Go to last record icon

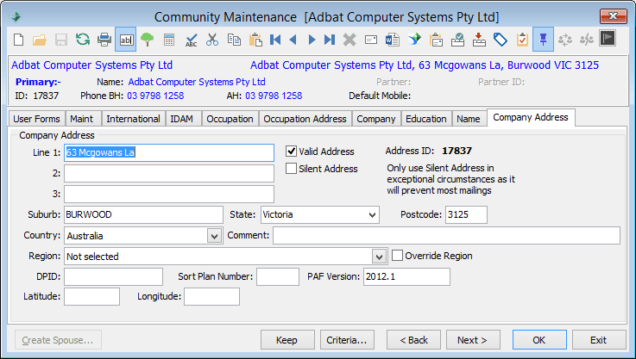(x=330, y=40)
